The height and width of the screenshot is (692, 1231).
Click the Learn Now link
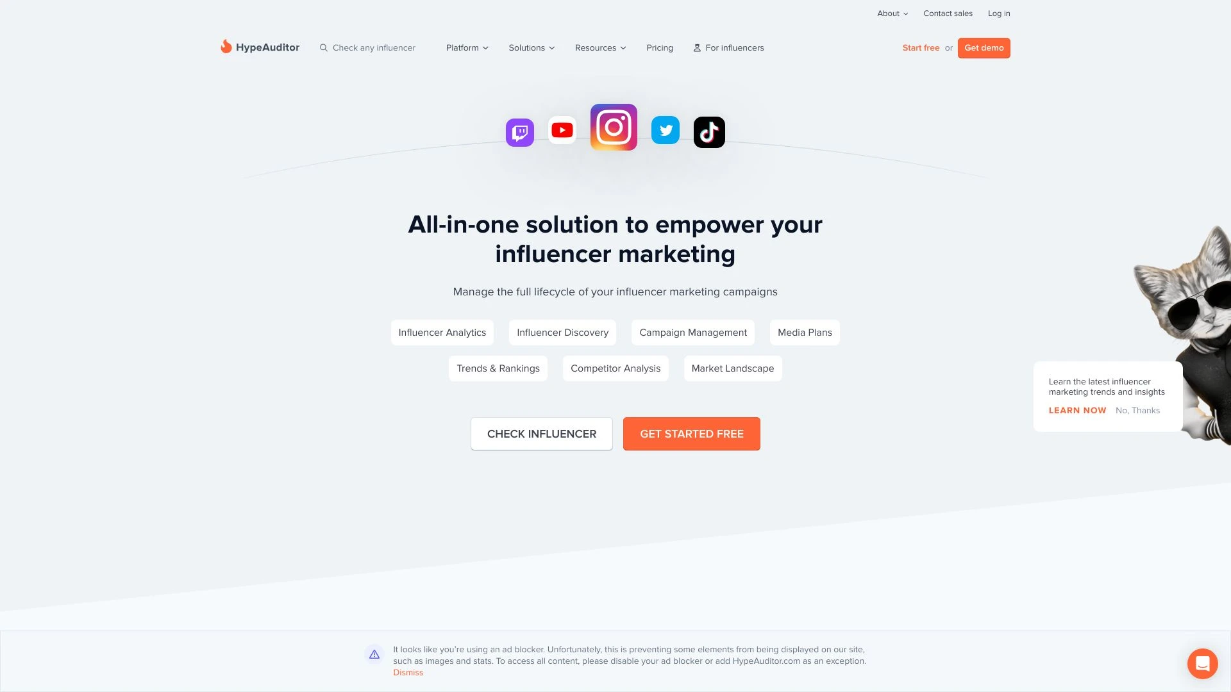[x=1077, y=411]
